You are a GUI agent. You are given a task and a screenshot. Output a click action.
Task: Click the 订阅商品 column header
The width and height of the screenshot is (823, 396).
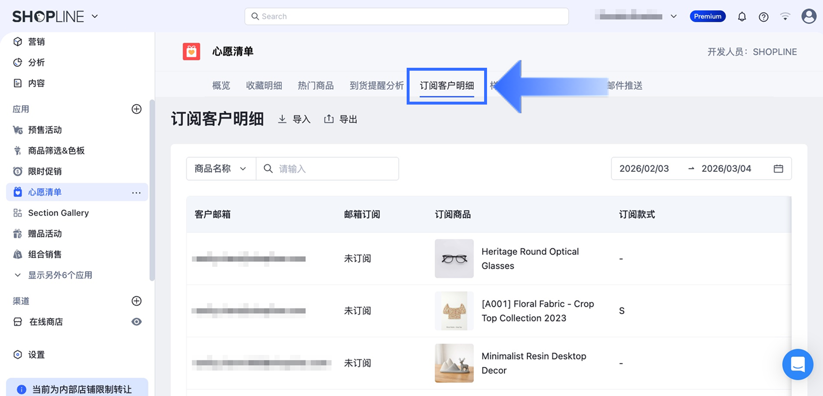pyautogui.click(x=453, y=214)
